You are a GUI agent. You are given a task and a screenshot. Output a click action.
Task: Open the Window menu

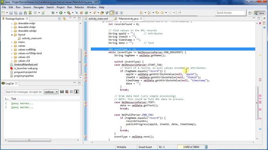(91, 7)
